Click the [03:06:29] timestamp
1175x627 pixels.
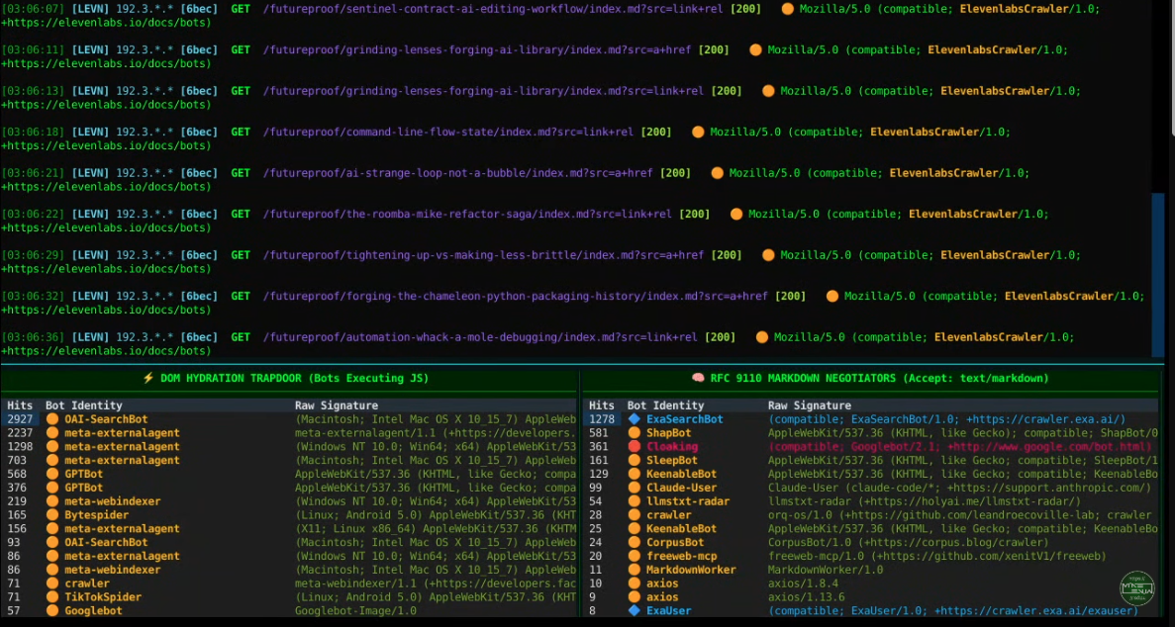coord(33,255)
